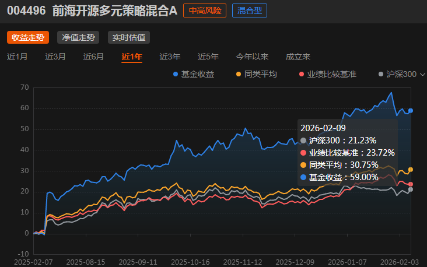Click the blue 基金收益 legend dot
This screenshot has width=427, height=267.
176,74
